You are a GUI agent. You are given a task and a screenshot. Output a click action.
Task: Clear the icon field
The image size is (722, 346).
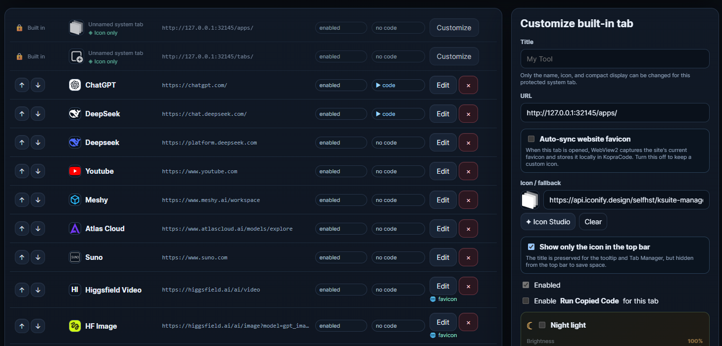[x=593, y=222]
